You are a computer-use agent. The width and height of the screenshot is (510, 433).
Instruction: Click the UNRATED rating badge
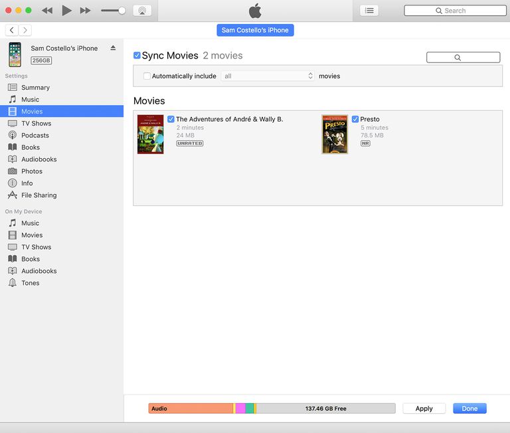coord(190,143)
